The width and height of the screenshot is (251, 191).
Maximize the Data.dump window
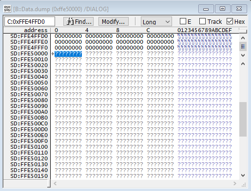click(222, 9)
